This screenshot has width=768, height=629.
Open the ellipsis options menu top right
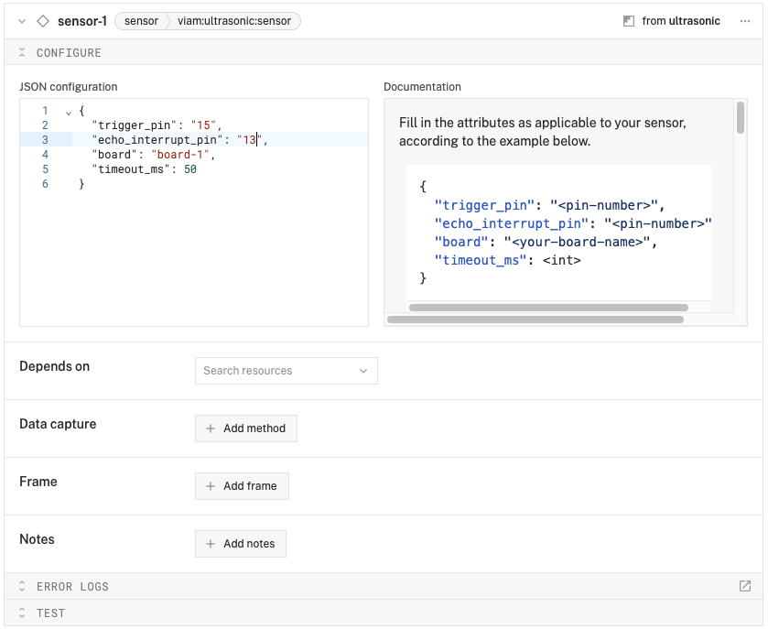click(744, 20)
